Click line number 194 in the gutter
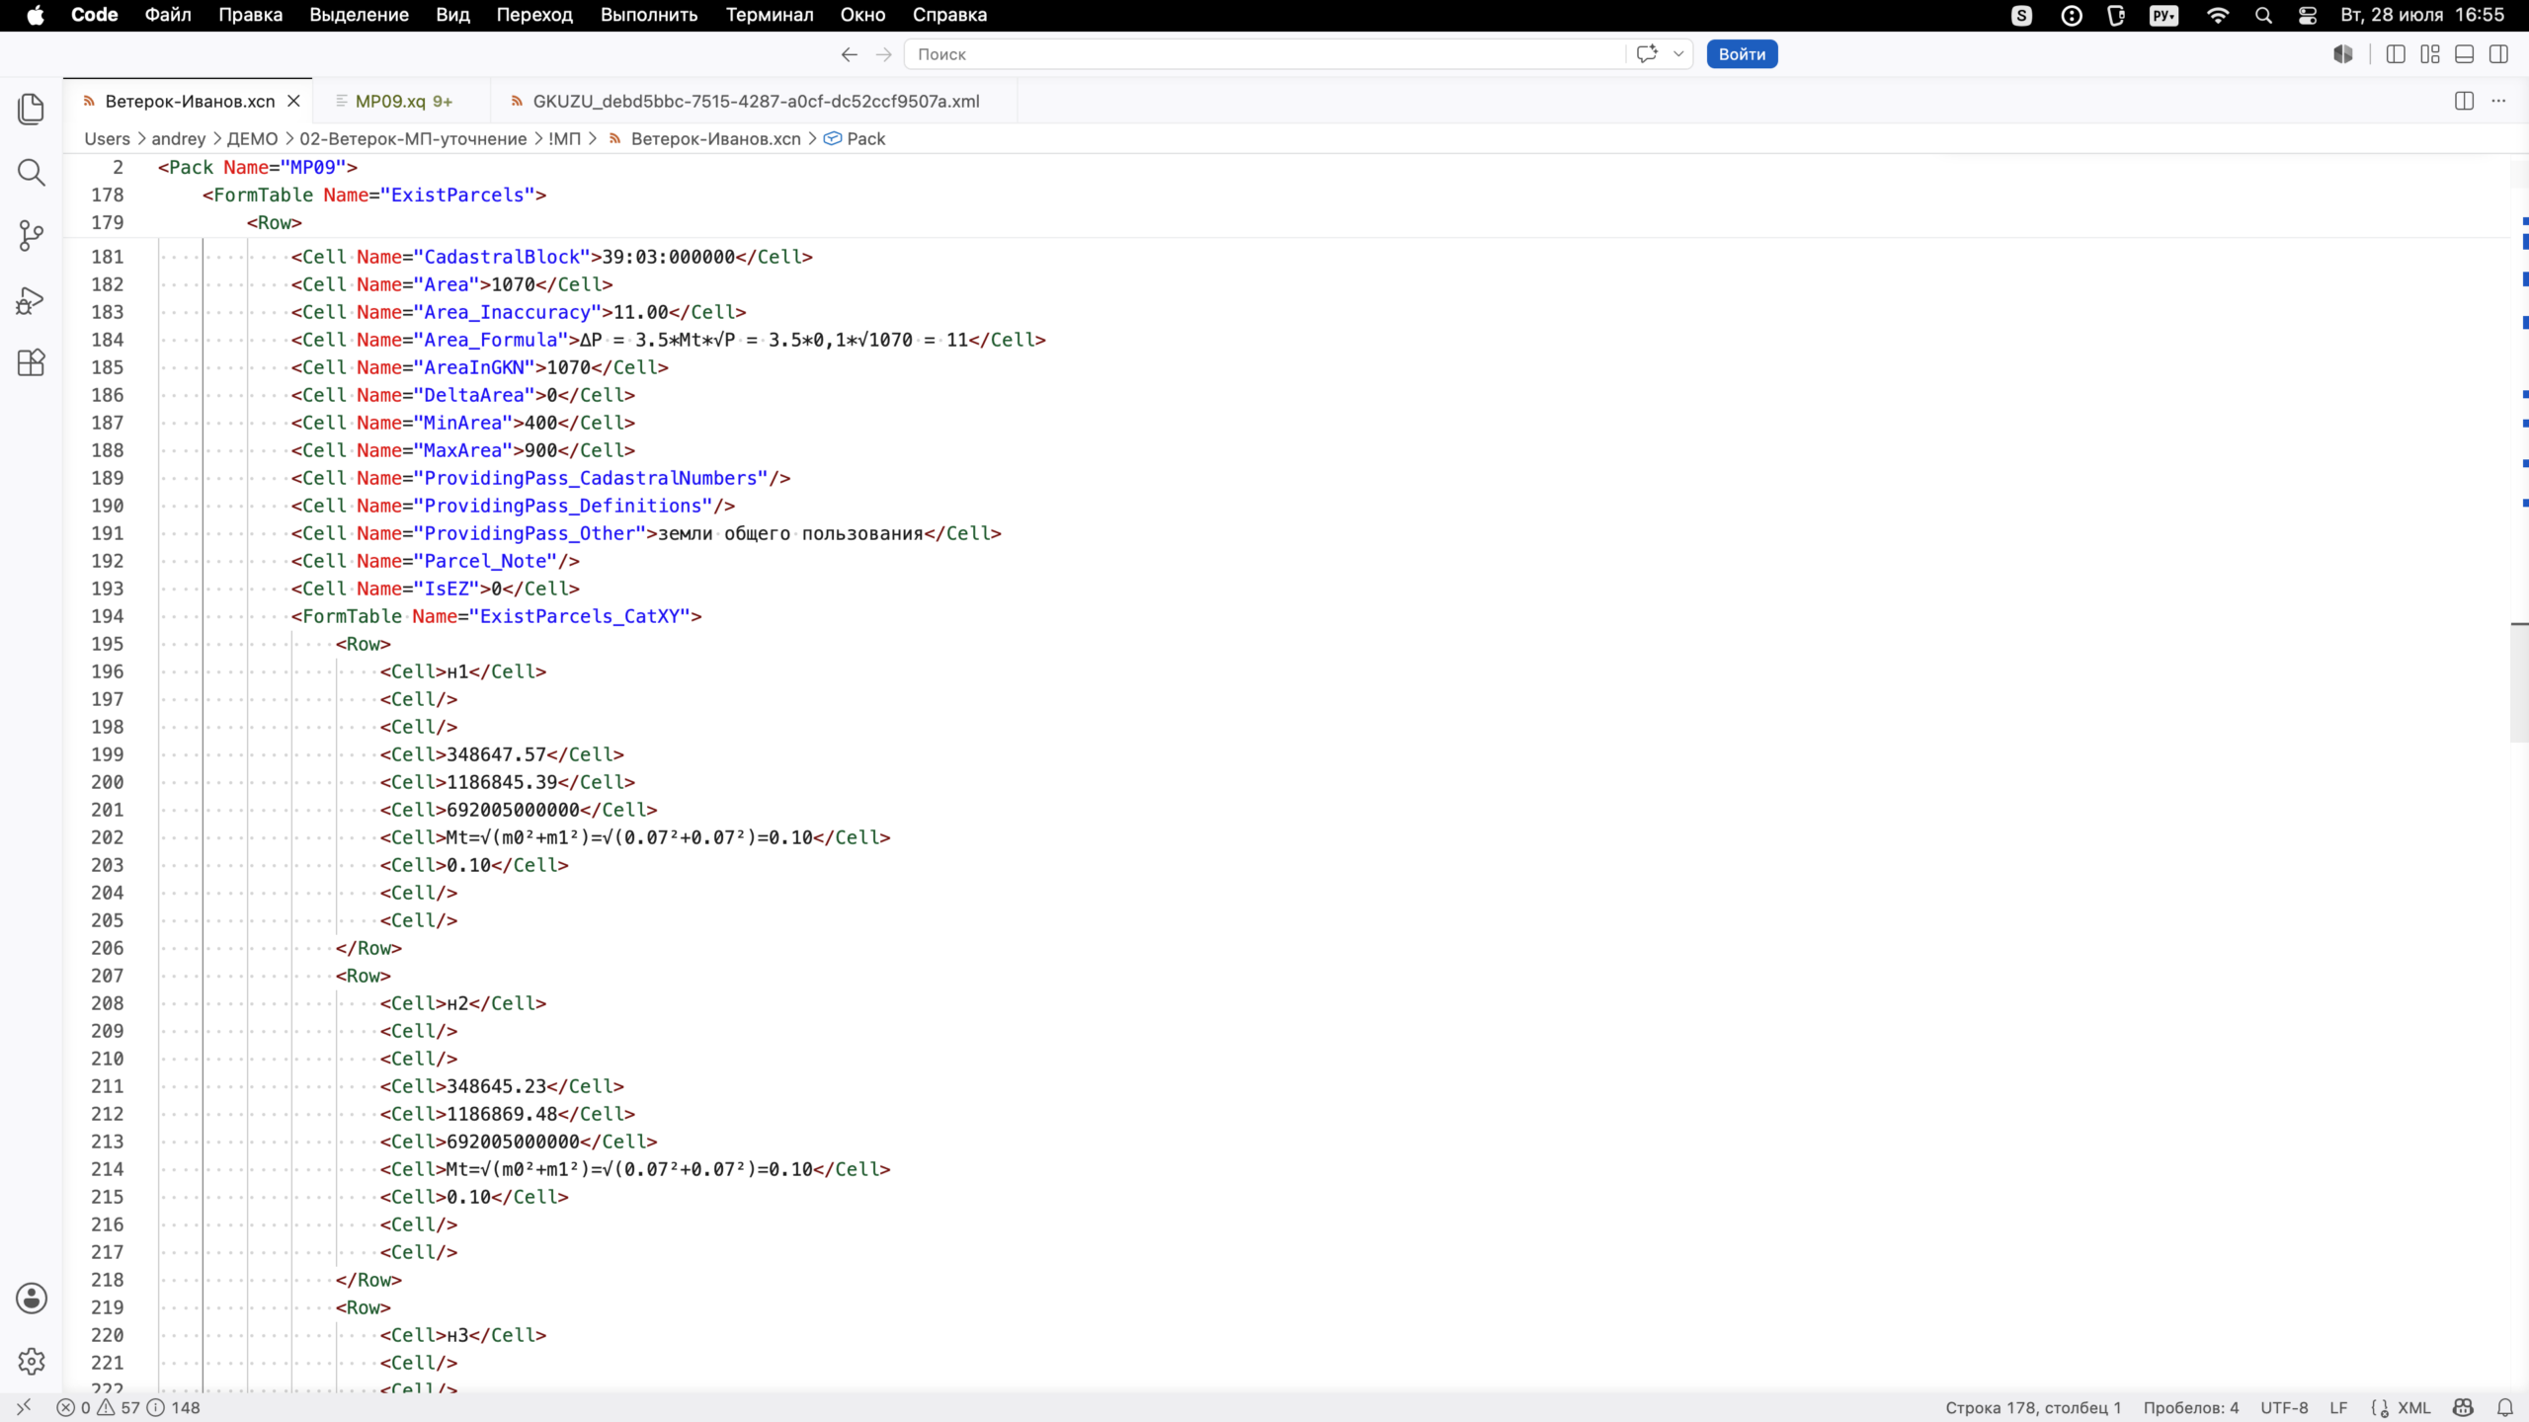2529x1422 pixels. [108, 616]
